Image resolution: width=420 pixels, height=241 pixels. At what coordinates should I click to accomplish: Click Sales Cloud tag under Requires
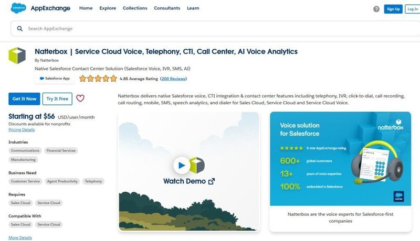[20, 203]
